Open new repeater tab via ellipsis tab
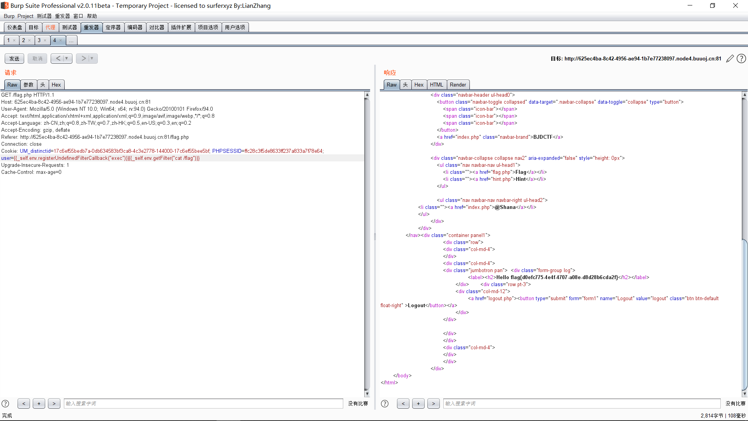The height and width of the screenshot is (421, 748). pos(71,41)
